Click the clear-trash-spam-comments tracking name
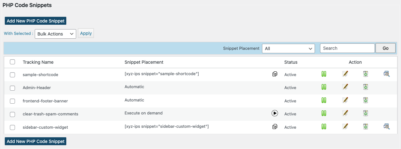The width and height of the screenshot is (401, 149). (50, 114)
